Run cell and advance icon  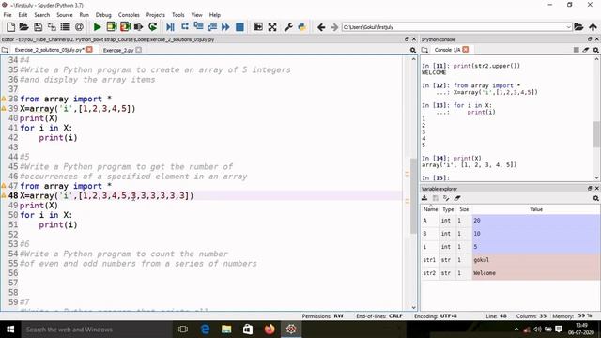[125, 27]
